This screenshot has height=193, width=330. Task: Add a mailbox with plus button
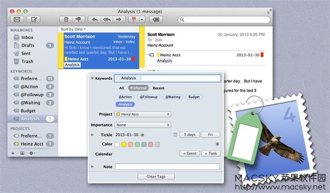pyautogui.click(x=13, y=153)
